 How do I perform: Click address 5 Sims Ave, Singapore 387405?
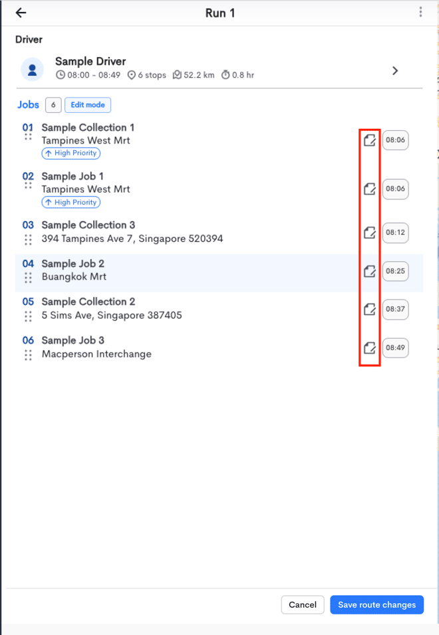112,315
